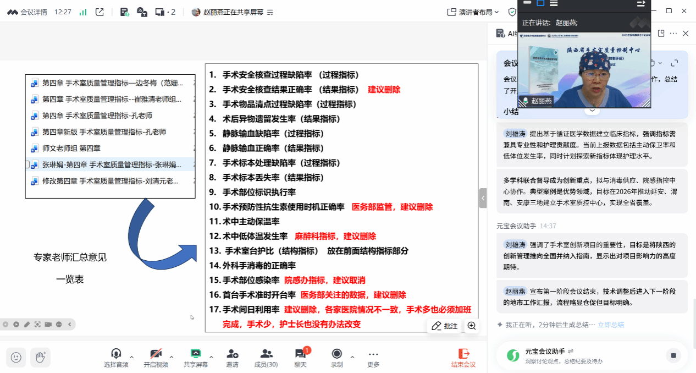The height and width of the screenshot is (373, 696).
Task: Click the network signal strength icon
Action: point(83,12)
